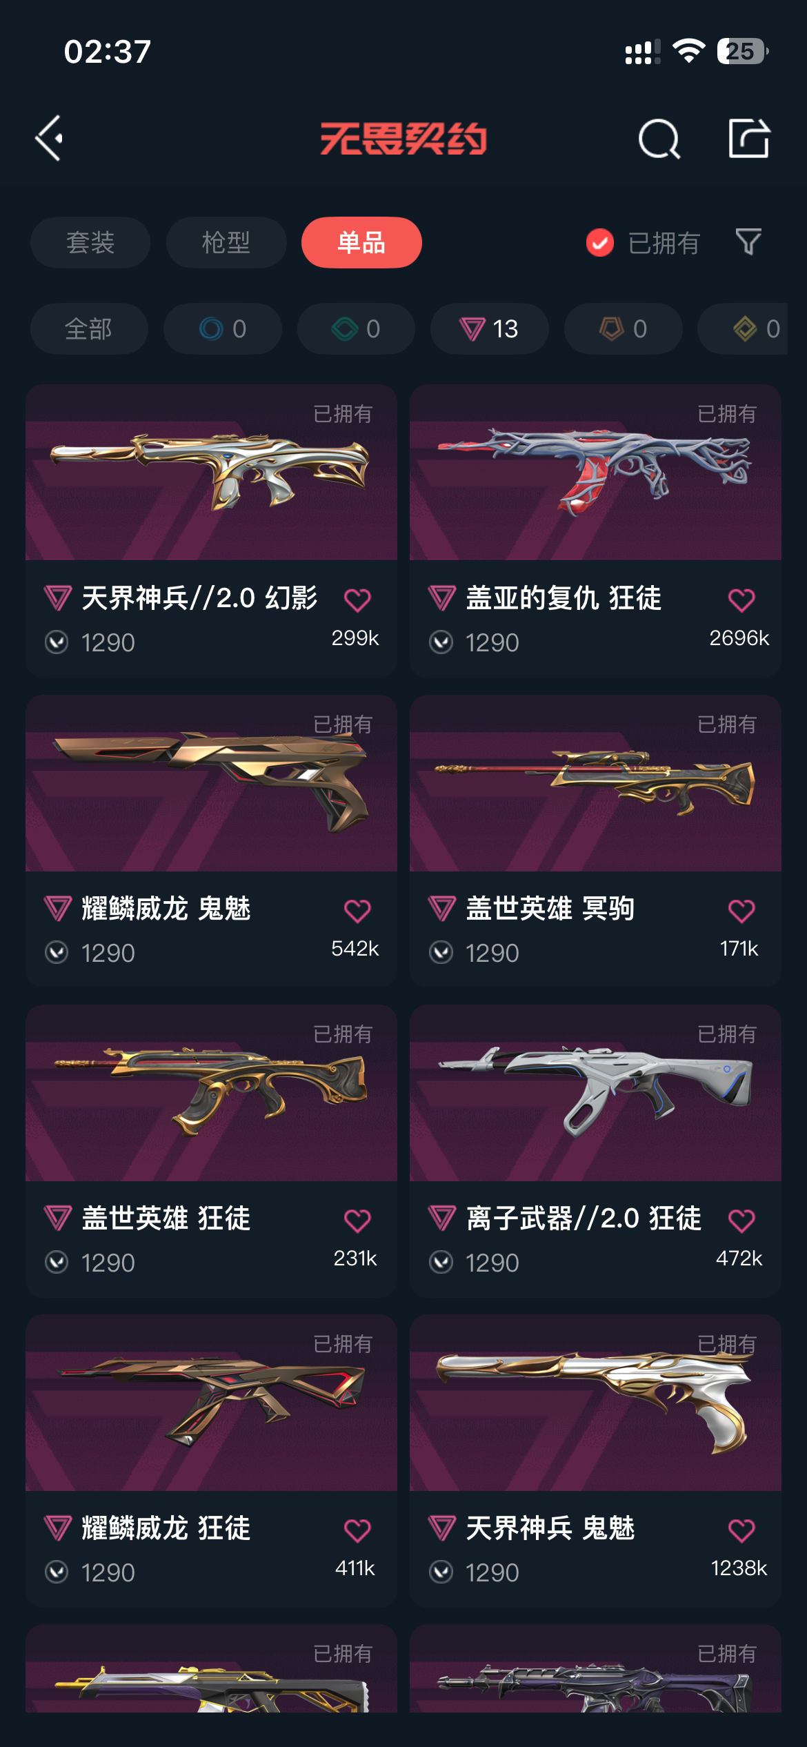The width and height of the screenshot is (807, 1747).
Task: Select the 全部 rarity filter chip
Action: 89,328
